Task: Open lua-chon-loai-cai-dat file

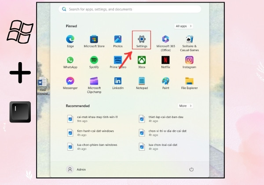Action: 158,147
